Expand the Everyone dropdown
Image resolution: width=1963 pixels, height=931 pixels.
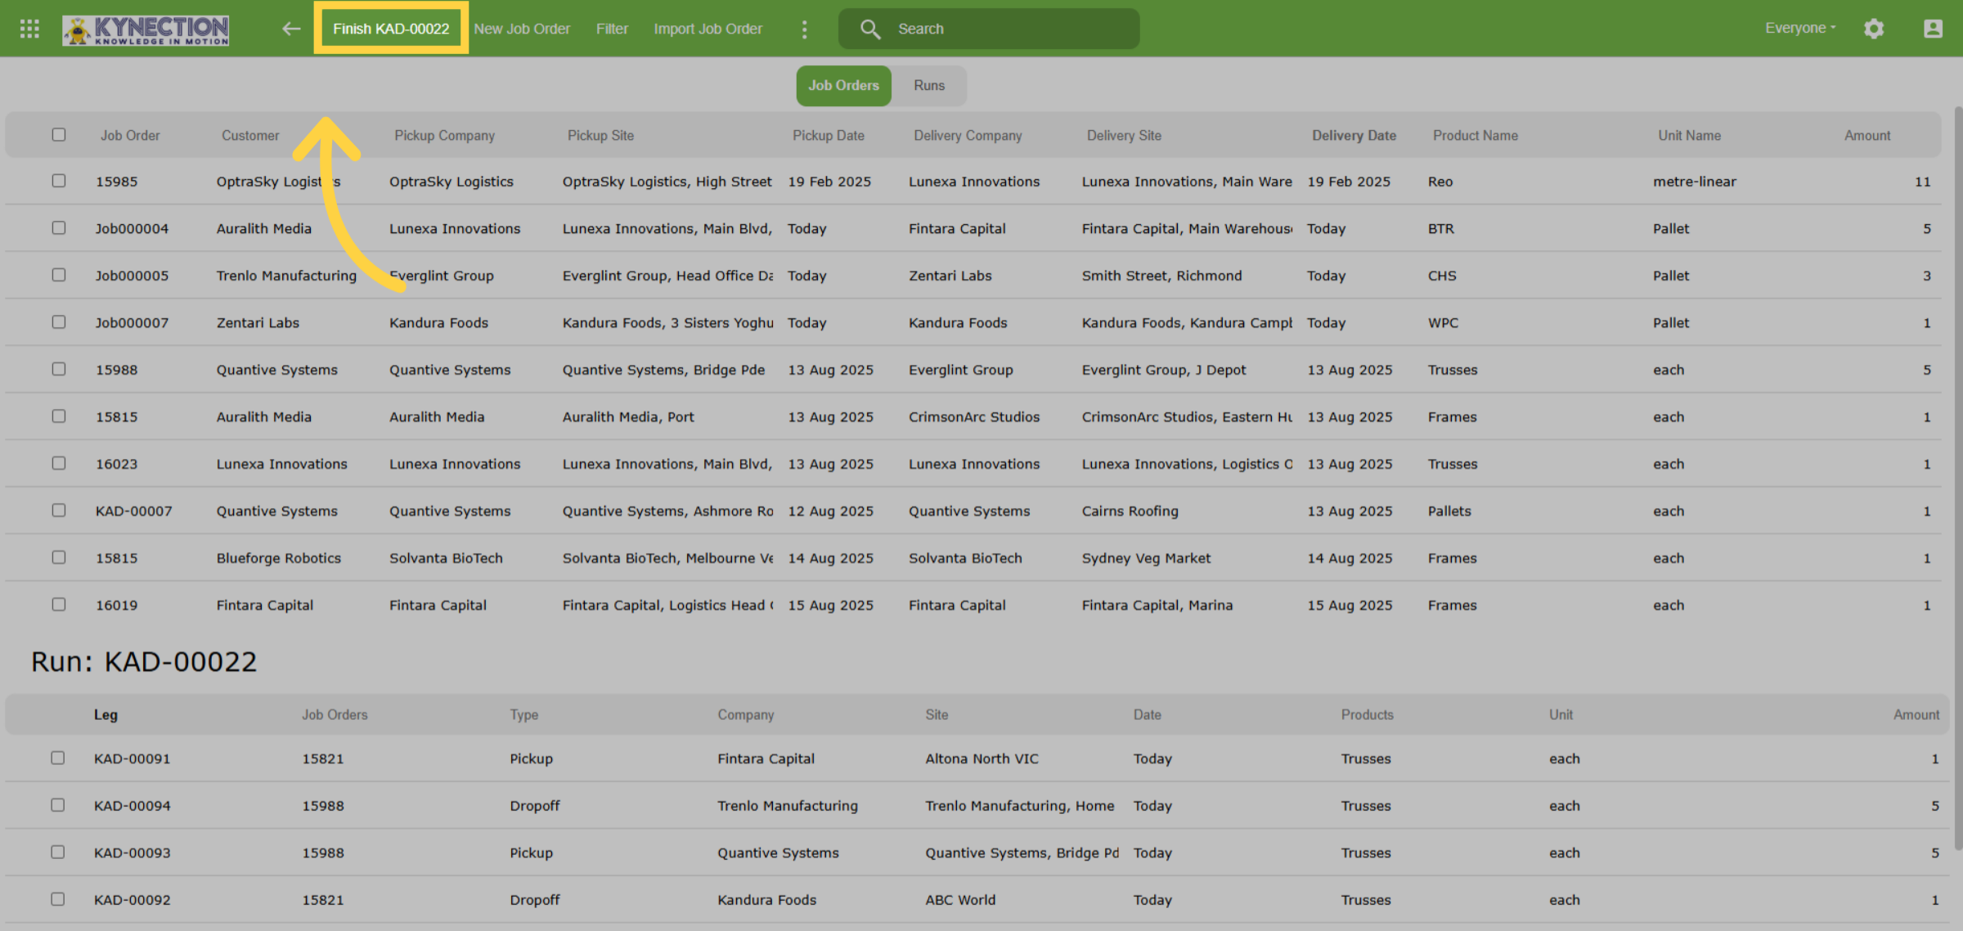(x=1800, y=28)
